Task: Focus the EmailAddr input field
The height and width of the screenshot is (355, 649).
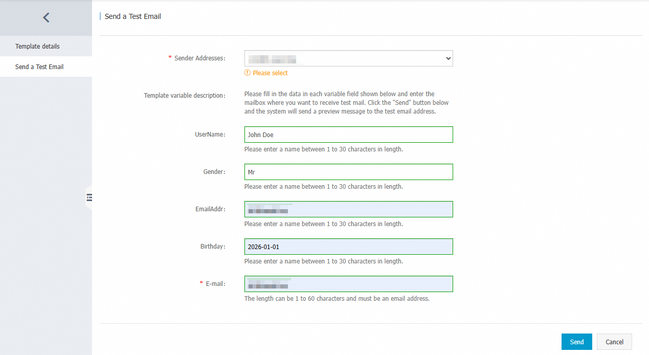Action: pos(349,209)
